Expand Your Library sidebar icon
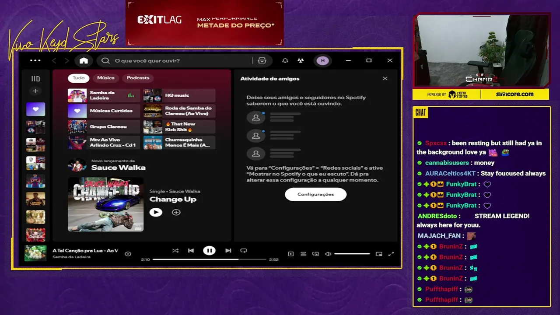560x315 pixels. [35, 79]
